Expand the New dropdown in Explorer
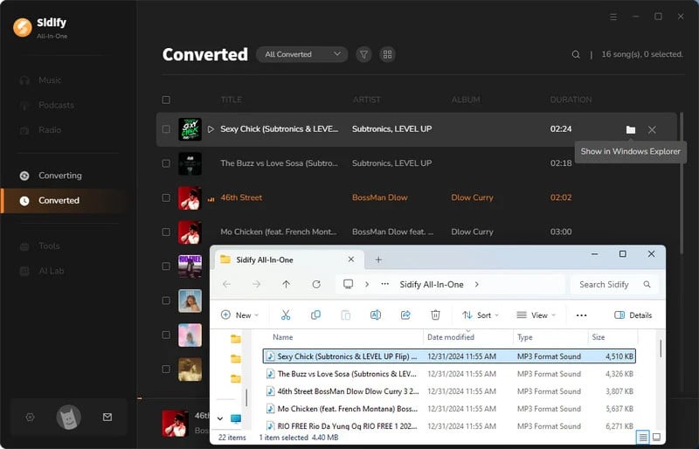Viewport: 699px width, 449px height. [239, 315]
